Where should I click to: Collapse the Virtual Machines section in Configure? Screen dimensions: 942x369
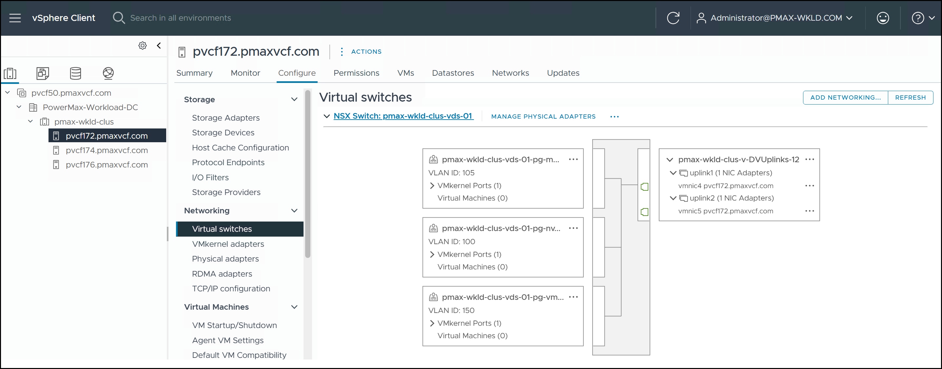coord(294,307)
